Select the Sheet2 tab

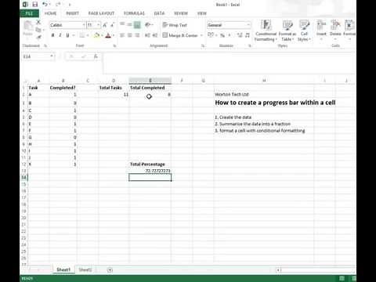pyautogui.click(x=85, y=269)
